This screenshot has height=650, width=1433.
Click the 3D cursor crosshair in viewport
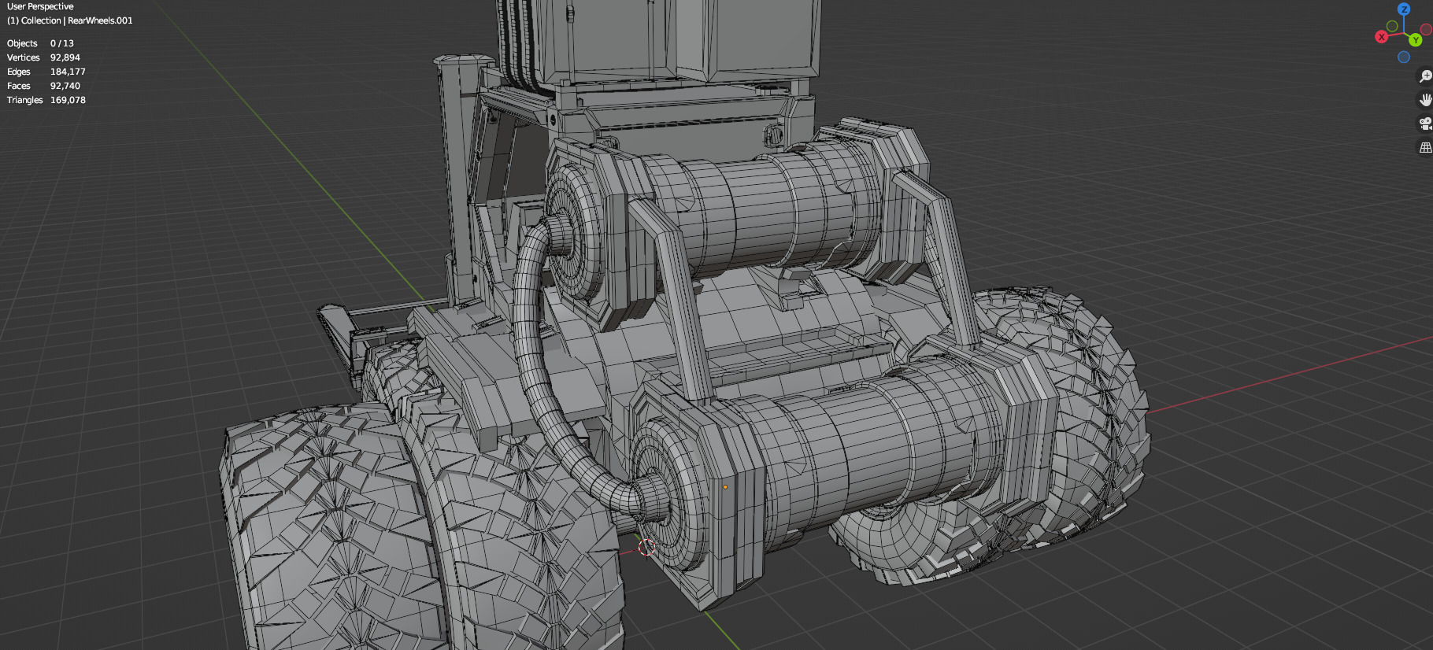pyautogui.click(x=646, y=548)
